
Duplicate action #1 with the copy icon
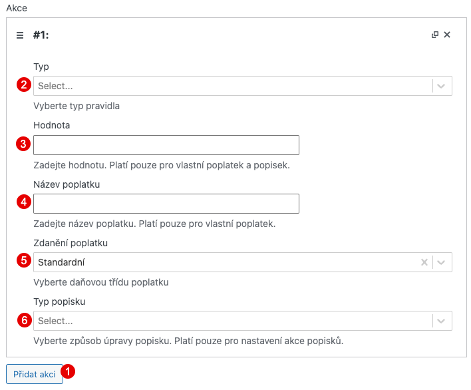click(x=435, y=35)
